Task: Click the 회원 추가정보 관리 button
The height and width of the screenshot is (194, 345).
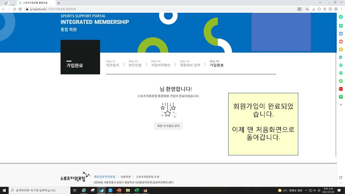Action: 168,126
